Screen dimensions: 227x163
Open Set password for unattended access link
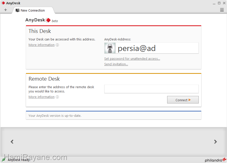click(132, 59)
